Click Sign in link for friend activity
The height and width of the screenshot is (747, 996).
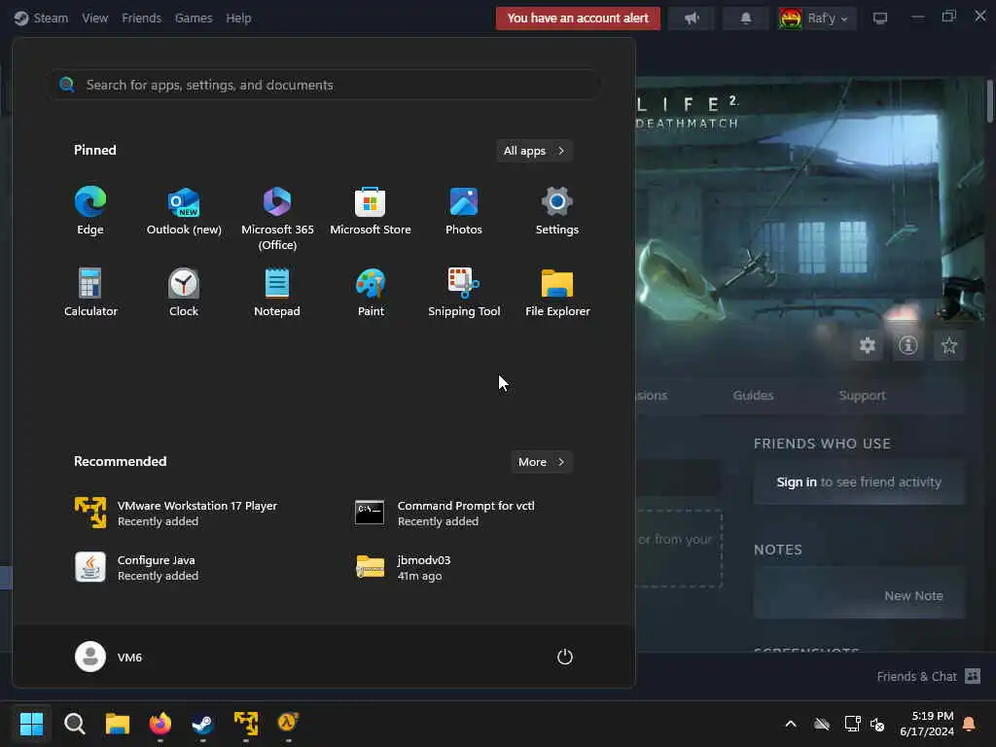point(797,481)
